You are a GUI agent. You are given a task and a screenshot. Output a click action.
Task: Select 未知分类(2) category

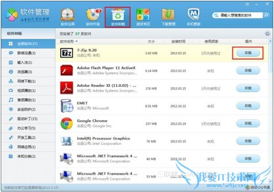tap(28, 157)
